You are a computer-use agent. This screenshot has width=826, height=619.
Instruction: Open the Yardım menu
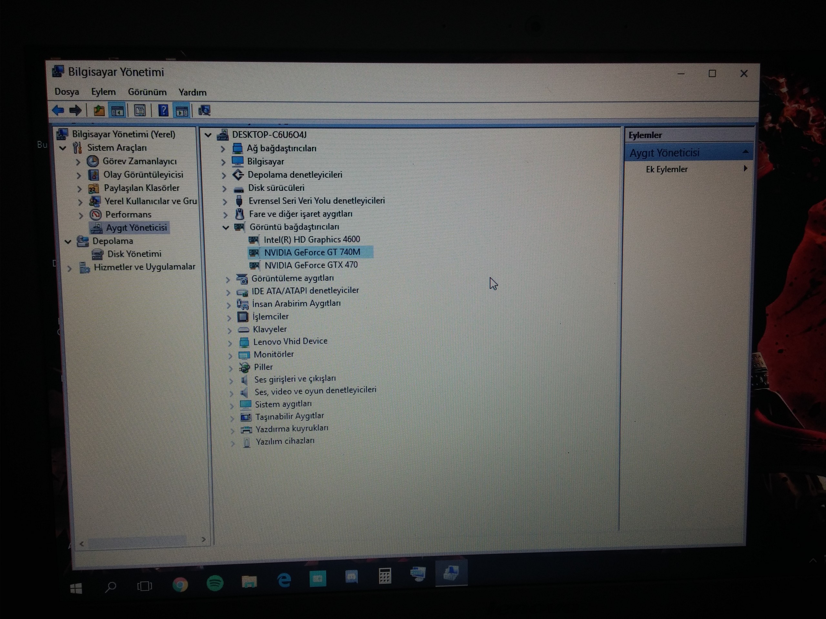[x=192, y=92]
